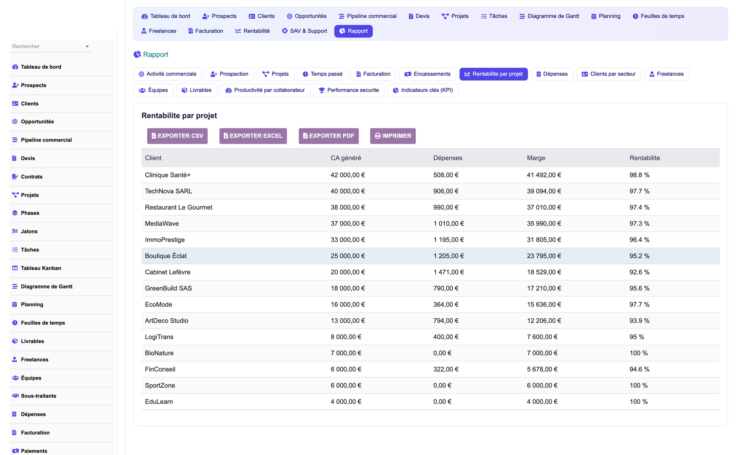View the Clients par secteur report
The image size is (736, 455).
609,74
